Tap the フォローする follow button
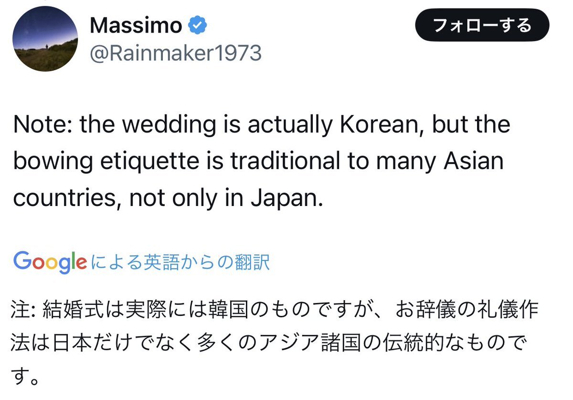The width and height of the screenshot is (573, 400). pos(482,25)
